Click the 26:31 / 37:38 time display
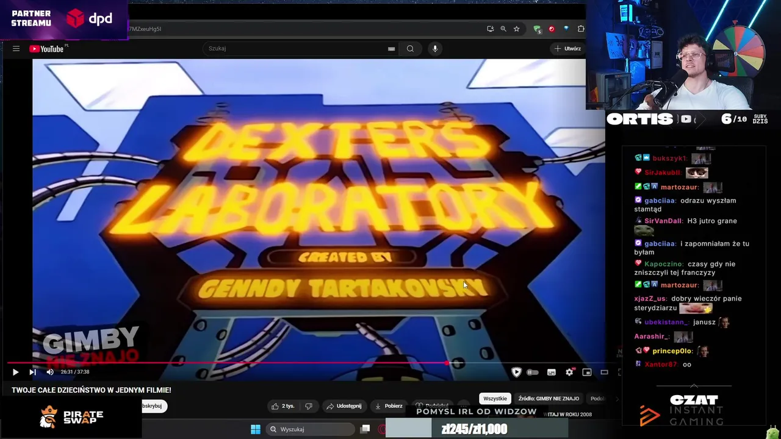Screen dimensions: 781x439 [x=75, y=372]
